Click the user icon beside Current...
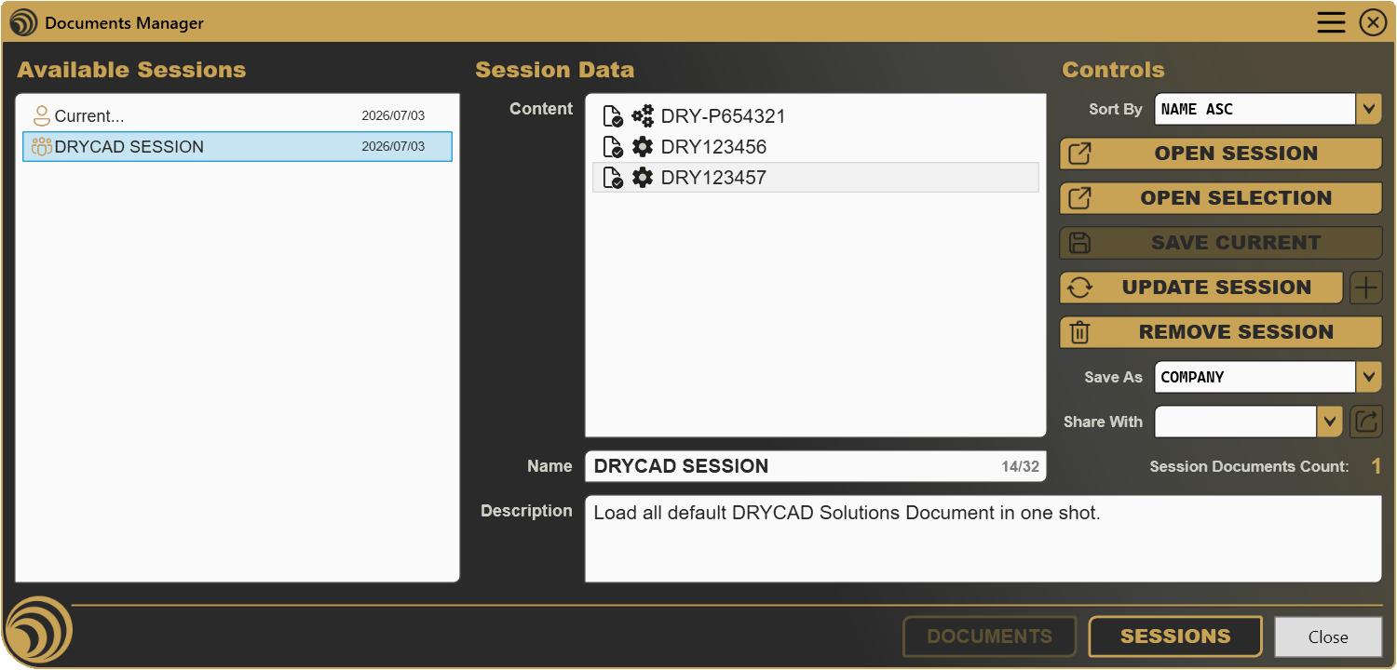Viewport: 1397px width, 670px height. click(41, 116)
